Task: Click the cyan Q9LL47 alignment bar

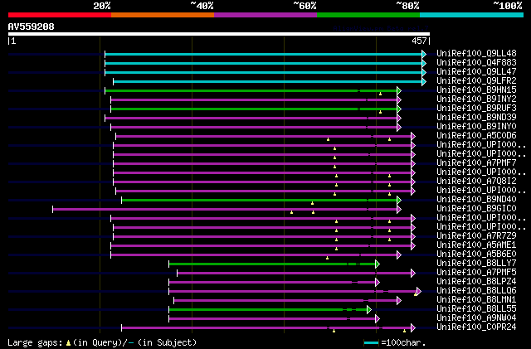Action: pos(264,72)
